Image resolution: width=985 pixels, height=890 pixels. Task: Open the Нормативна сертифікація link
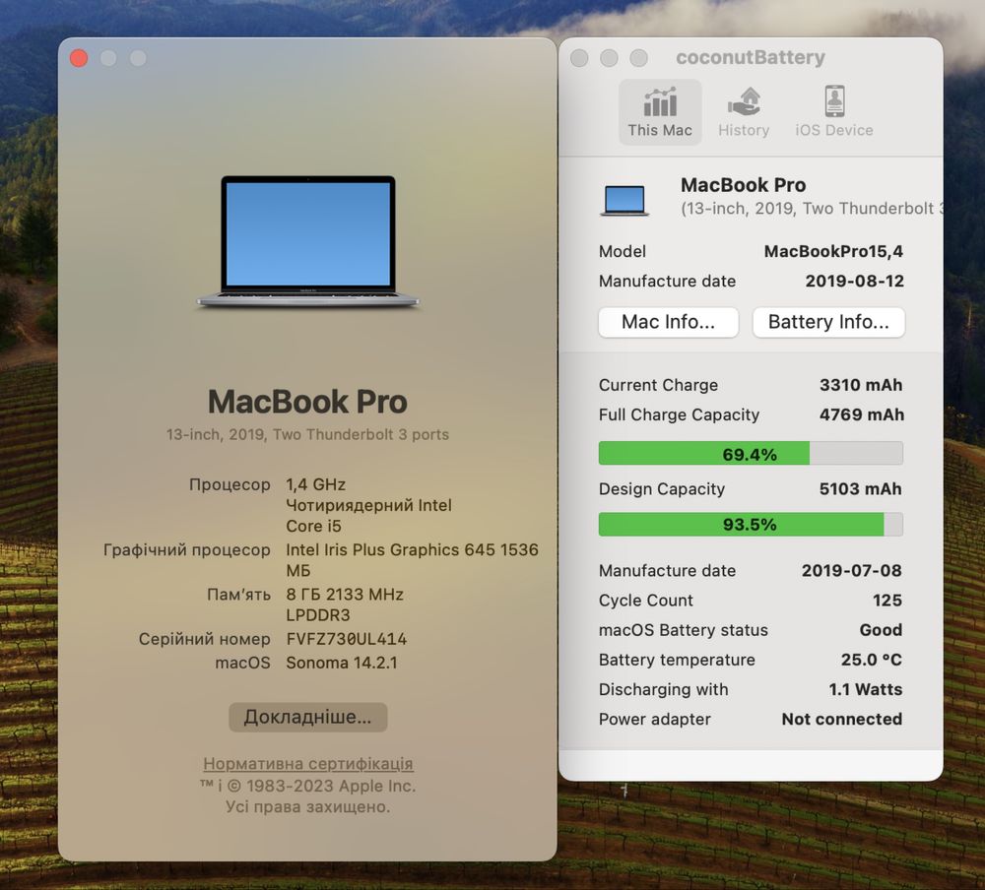click(x=307, y=764)
